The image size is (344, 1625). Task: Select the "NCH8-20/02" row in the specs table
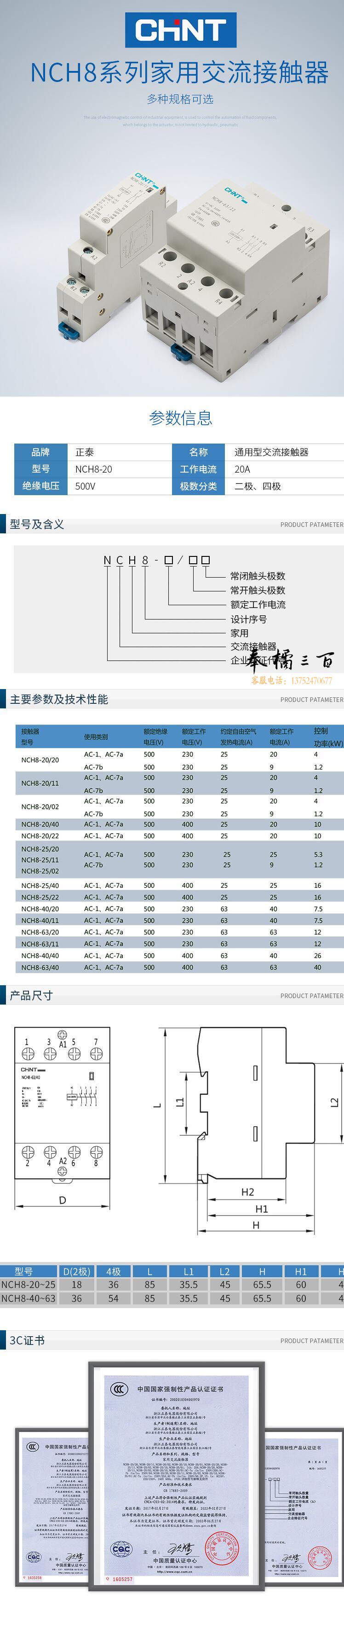179,807
